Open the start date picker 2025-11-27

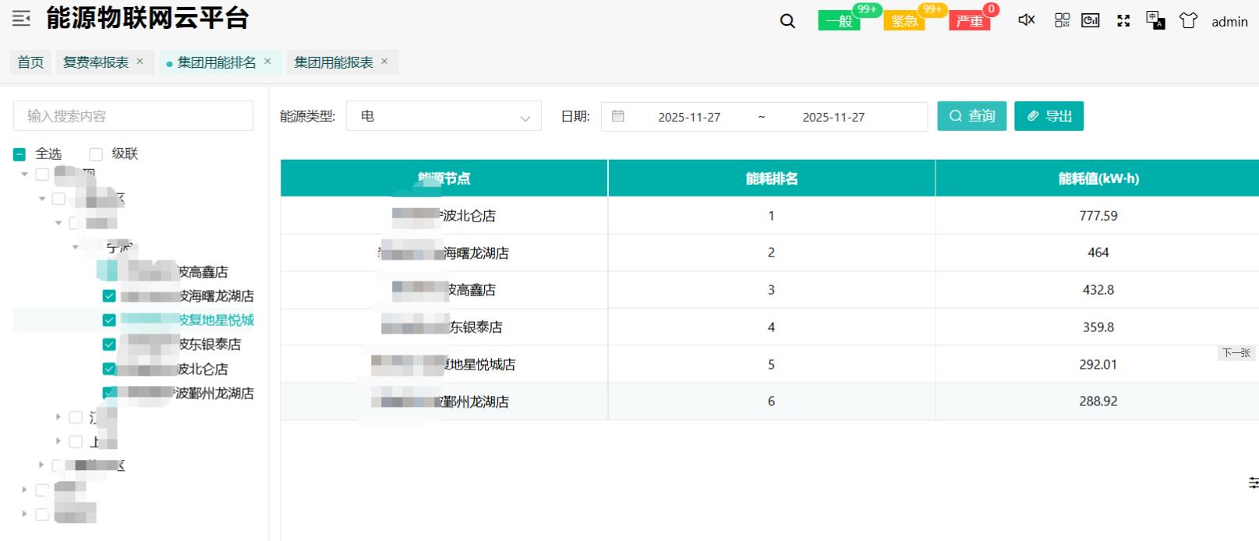tap(689, 117)
